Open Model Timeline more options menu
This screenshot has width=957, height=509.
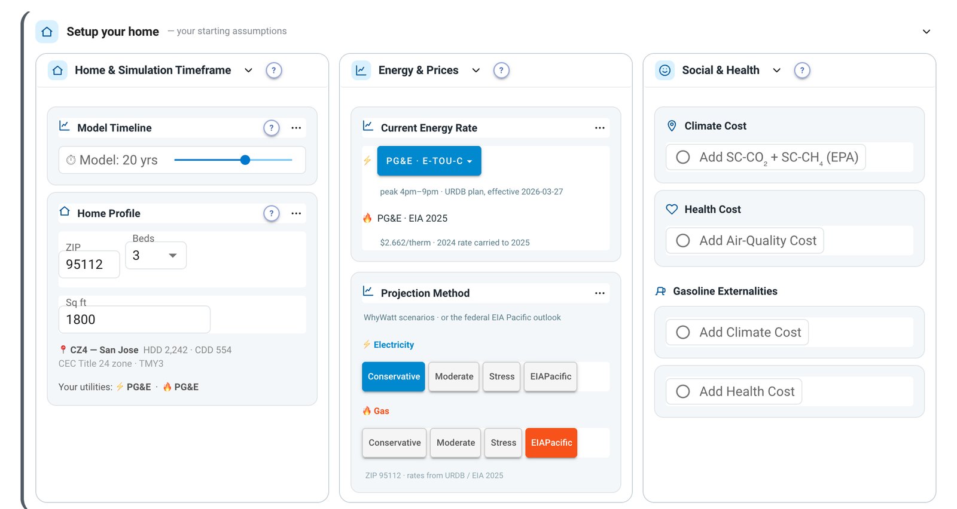pyautogui.click(x=296, y=128)
